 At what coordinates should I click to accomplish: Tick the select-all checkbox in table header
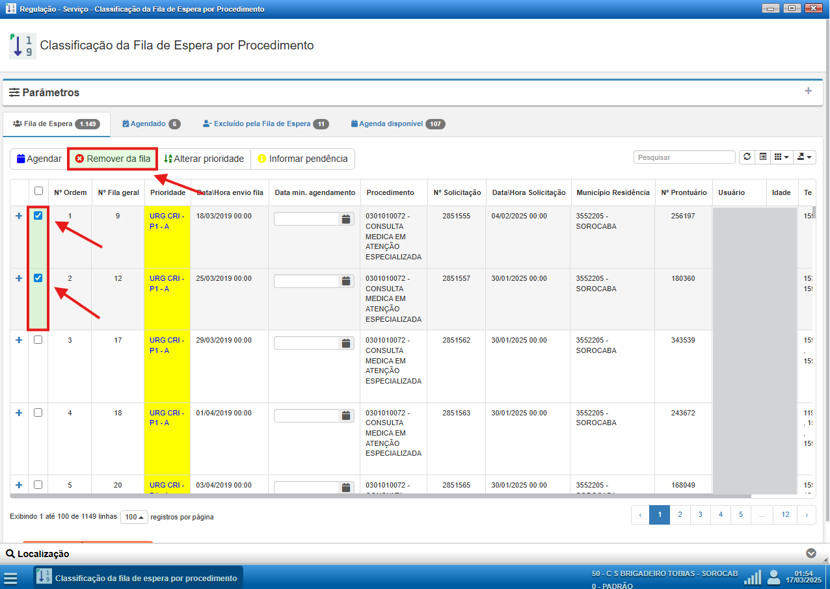(x=38, y=191)
